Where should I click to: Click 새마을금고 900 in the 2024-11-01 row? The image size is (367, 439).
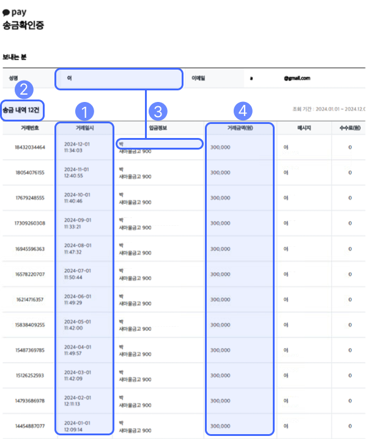[135, 176]
